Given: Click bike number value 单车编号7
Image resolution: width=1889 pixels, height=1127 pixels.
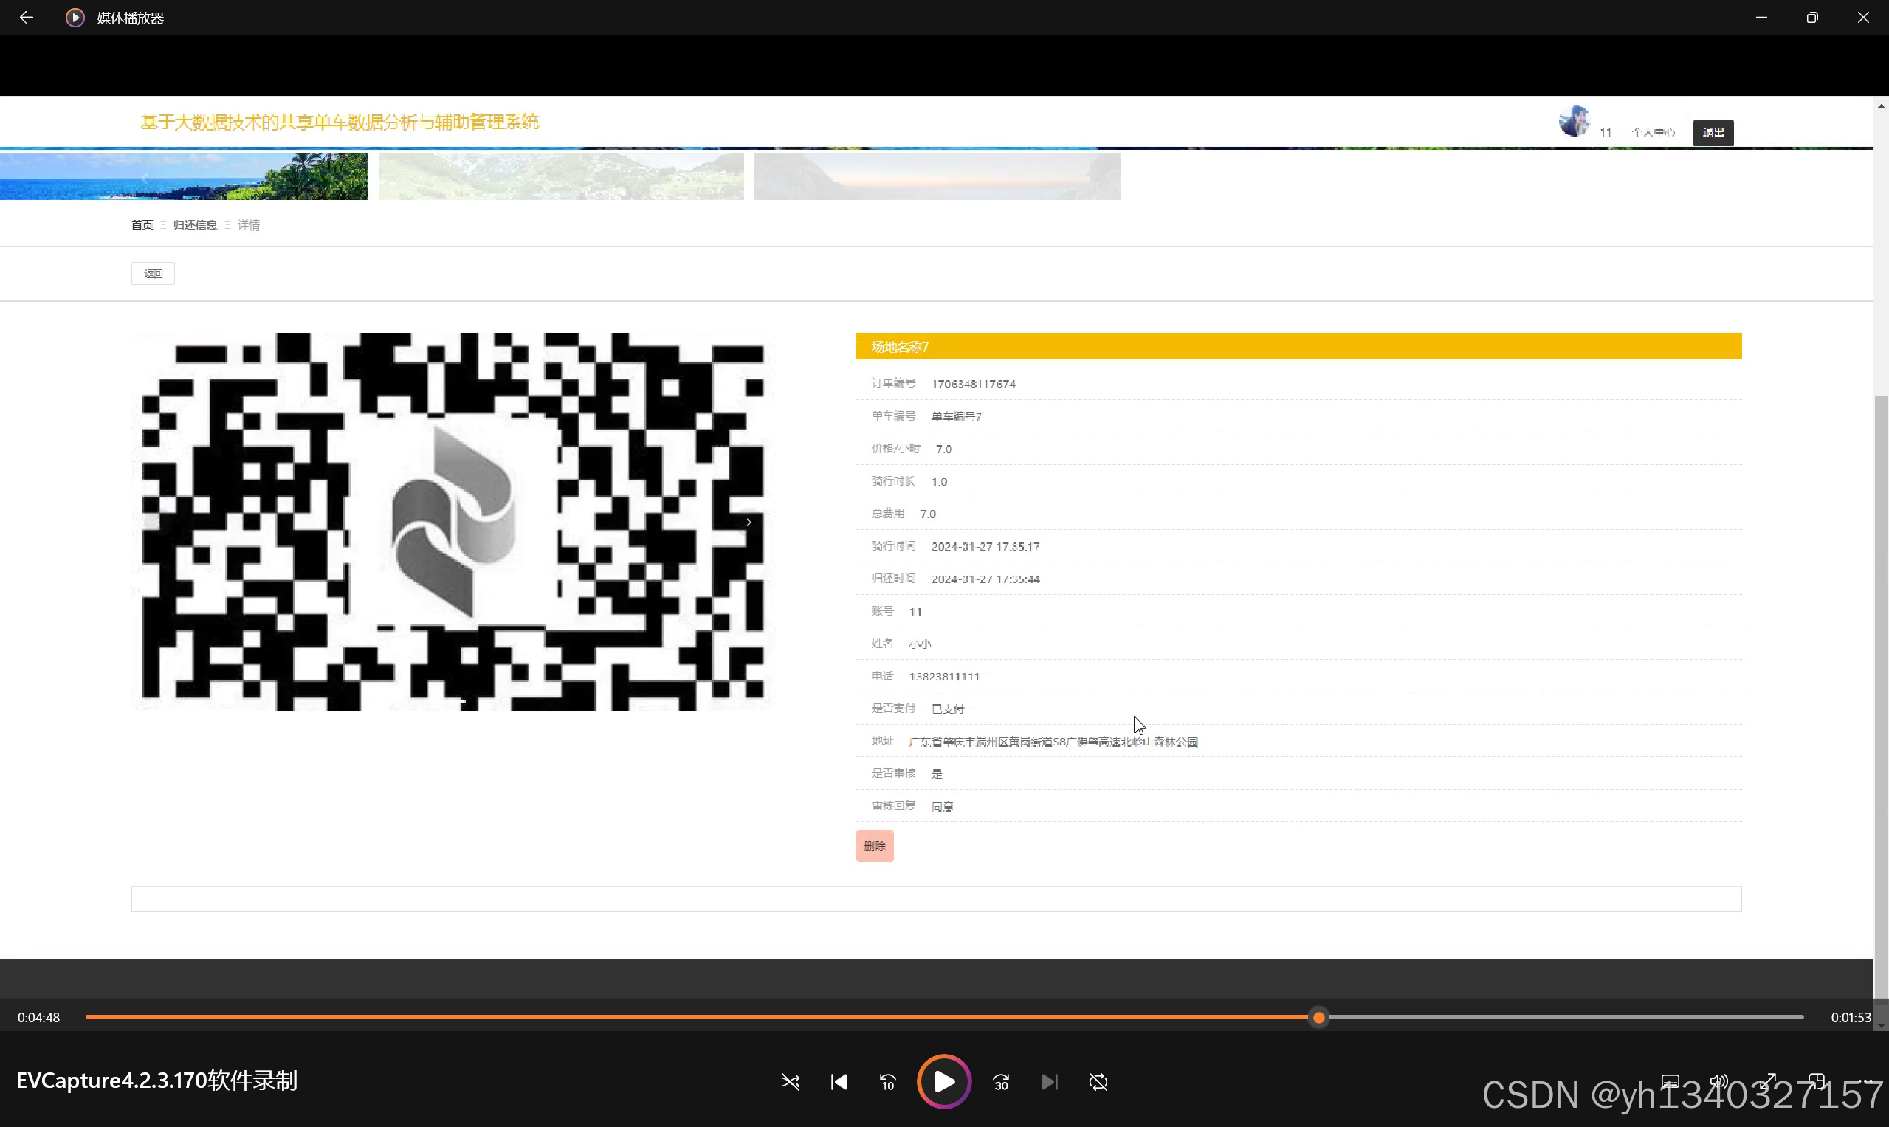Looking at the screenshot, I should 956,417.
